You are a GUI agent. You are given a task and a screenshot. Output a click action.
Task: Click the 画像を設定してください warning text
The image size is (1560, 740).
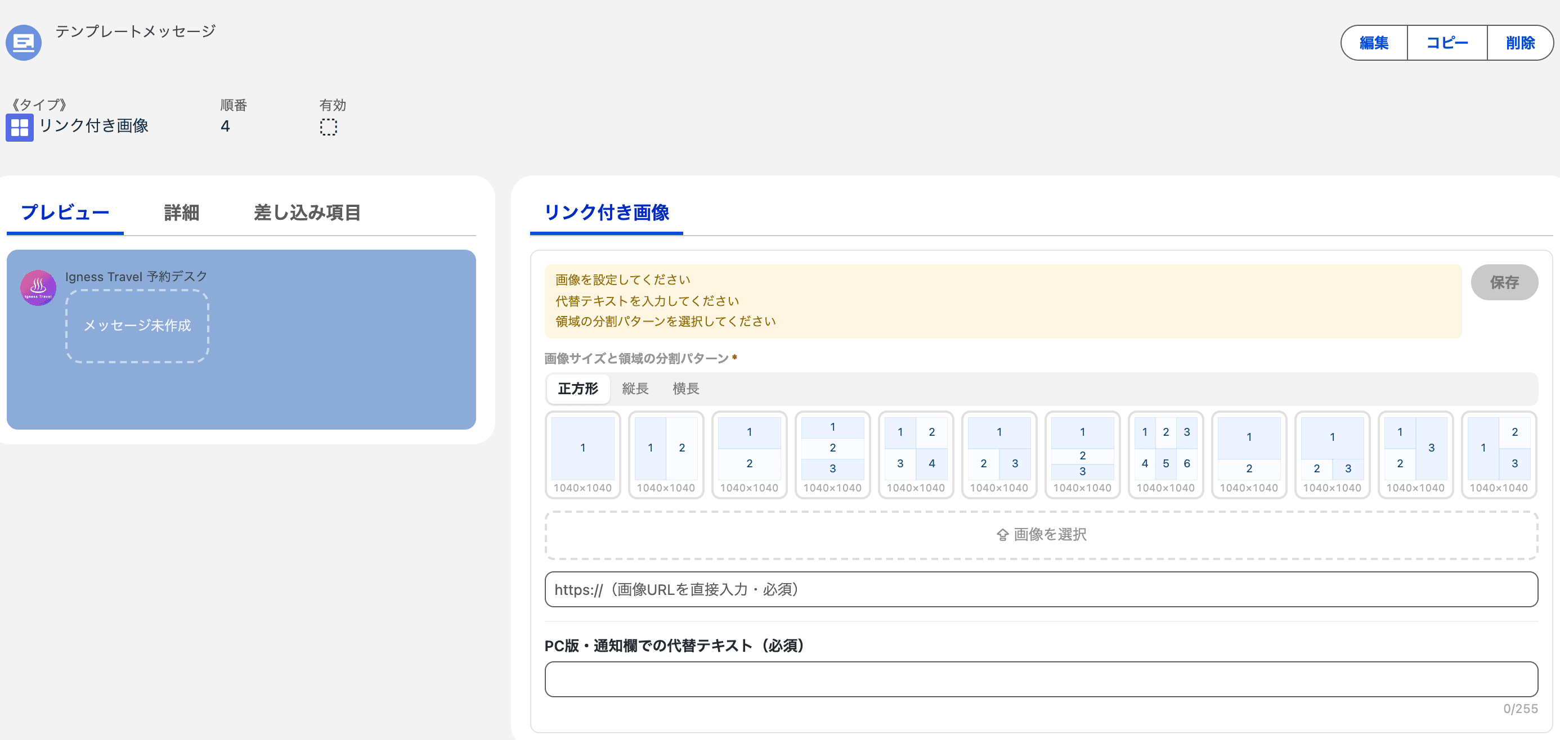(x=622, y=280)
